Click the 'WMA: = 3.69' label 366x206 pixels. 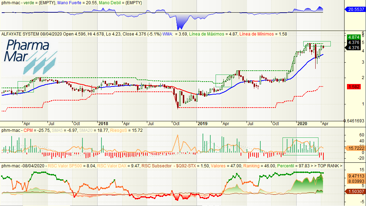point(175,34)
